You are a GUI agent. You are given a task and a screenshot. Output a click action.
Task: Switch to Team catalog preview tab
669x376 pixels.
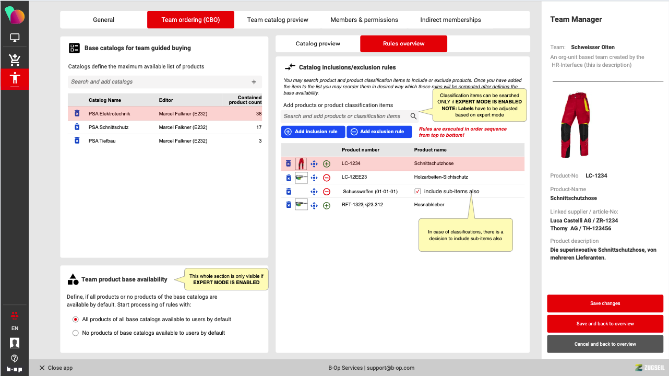(x=278, y=20)
